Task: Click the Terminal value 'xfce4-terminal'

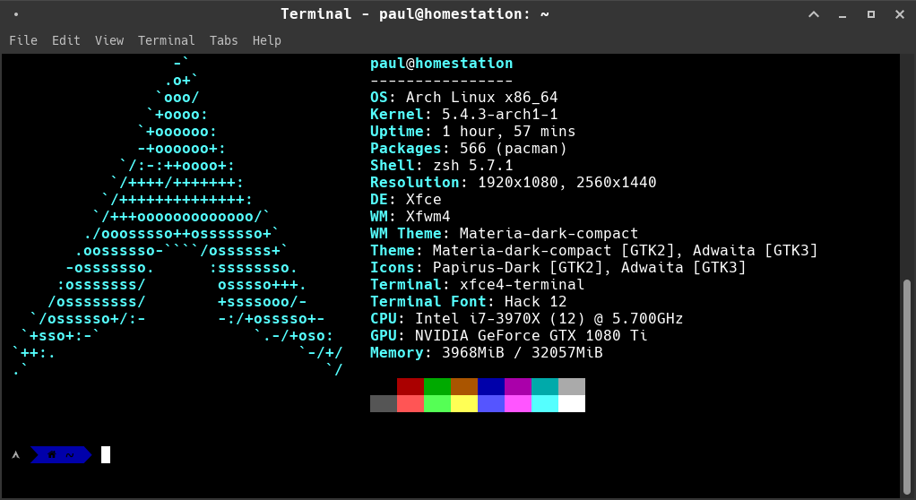Action: coord(523,284)
